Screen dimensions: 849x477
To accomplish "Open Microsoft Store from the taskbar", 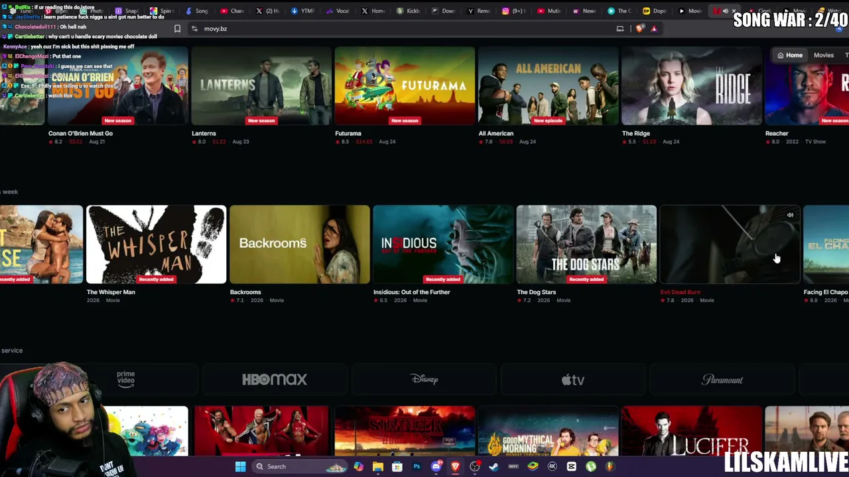I will 397,466.
